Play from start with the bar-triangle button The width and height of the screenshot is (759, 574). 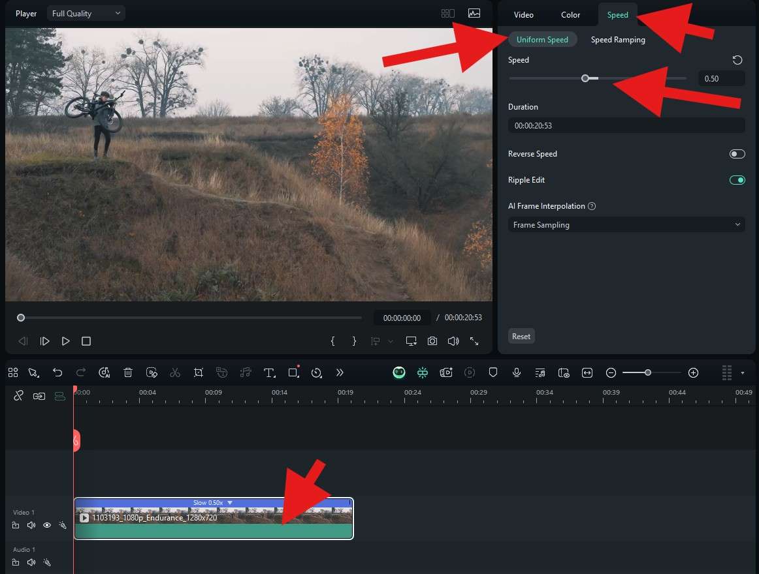tap(44, 341)
